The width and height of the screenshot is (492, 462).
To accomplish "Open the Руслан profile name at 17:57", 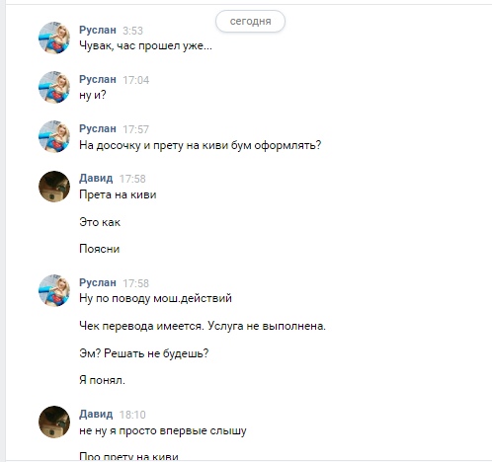I will pos(98,128).
